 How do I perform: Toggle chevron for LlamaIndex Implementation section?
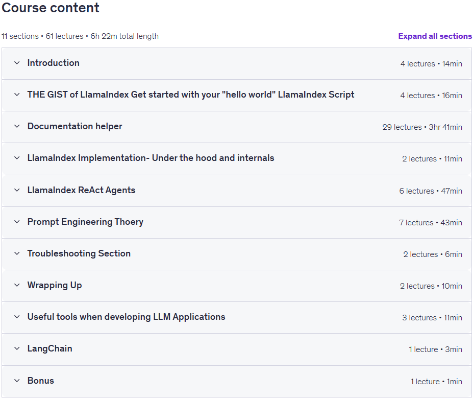(17, 158)
